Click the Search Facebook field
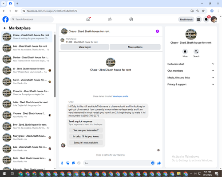The height and width of the screenshot is (177, 222). (32, 19)
